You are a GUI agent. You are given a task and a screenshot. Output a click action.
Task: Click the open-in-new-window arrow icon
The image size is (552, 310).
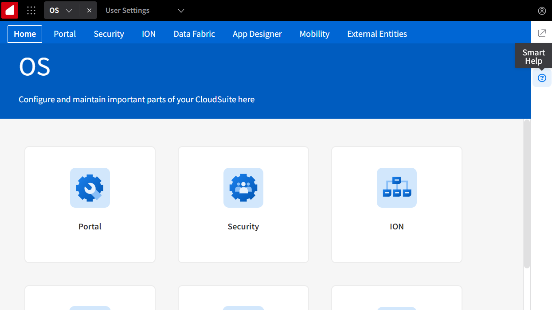click(x=542, y=33)
